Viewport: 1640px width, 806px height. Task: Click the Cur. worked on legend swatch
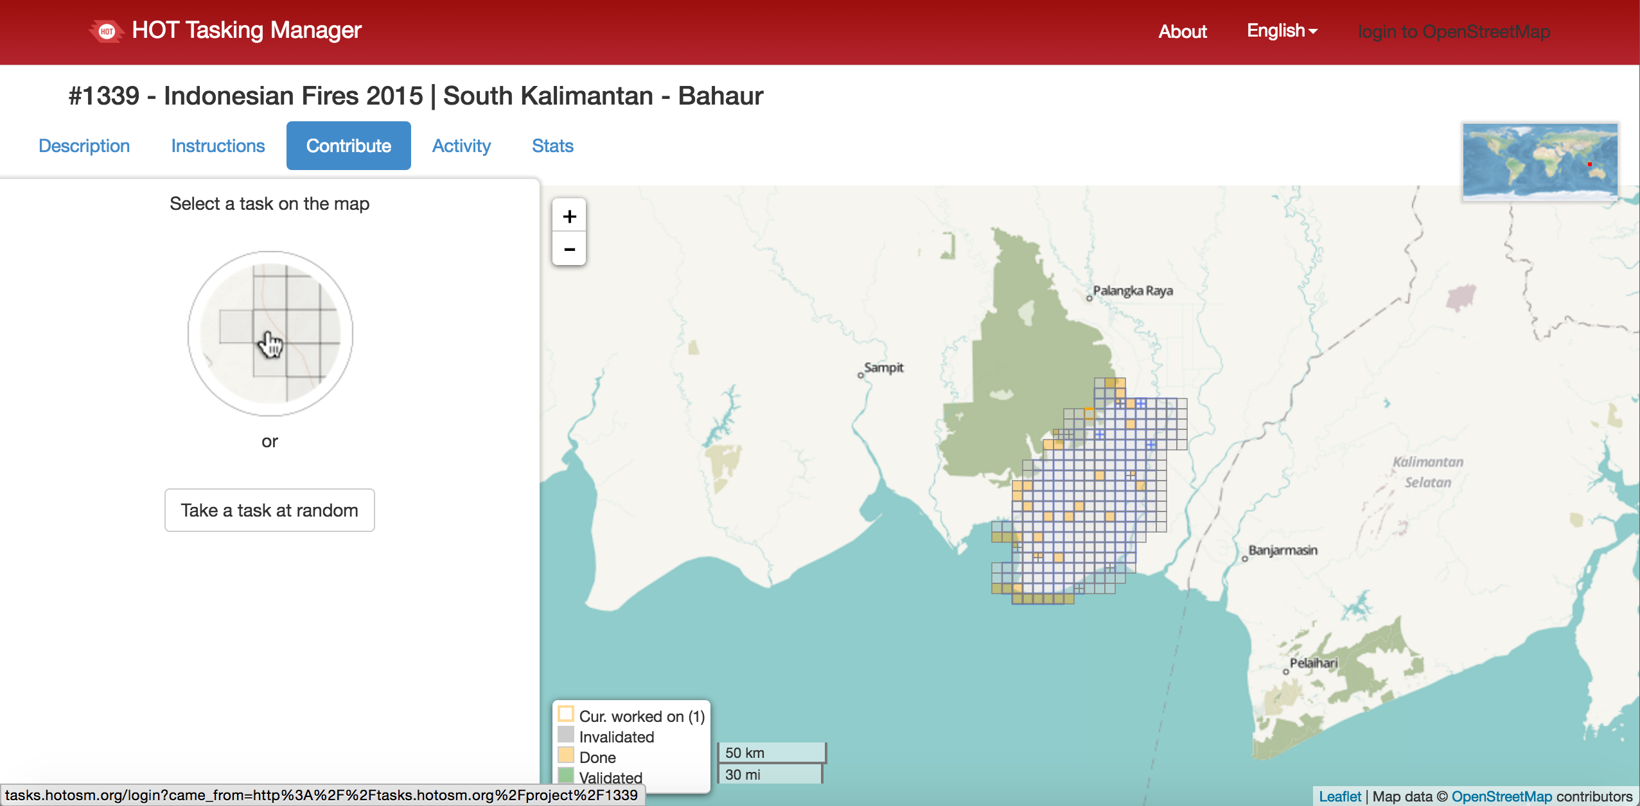[566, 714]
